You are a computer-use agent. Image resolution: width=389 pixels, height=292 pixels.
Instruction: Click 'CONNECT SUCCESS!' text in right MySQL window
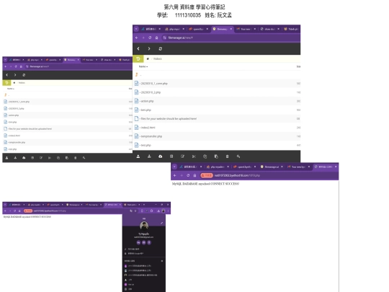225,184
